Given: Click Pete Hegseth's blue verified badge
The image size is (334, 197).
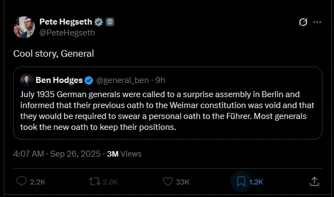Looking at the screenshot, I should 98,22.
